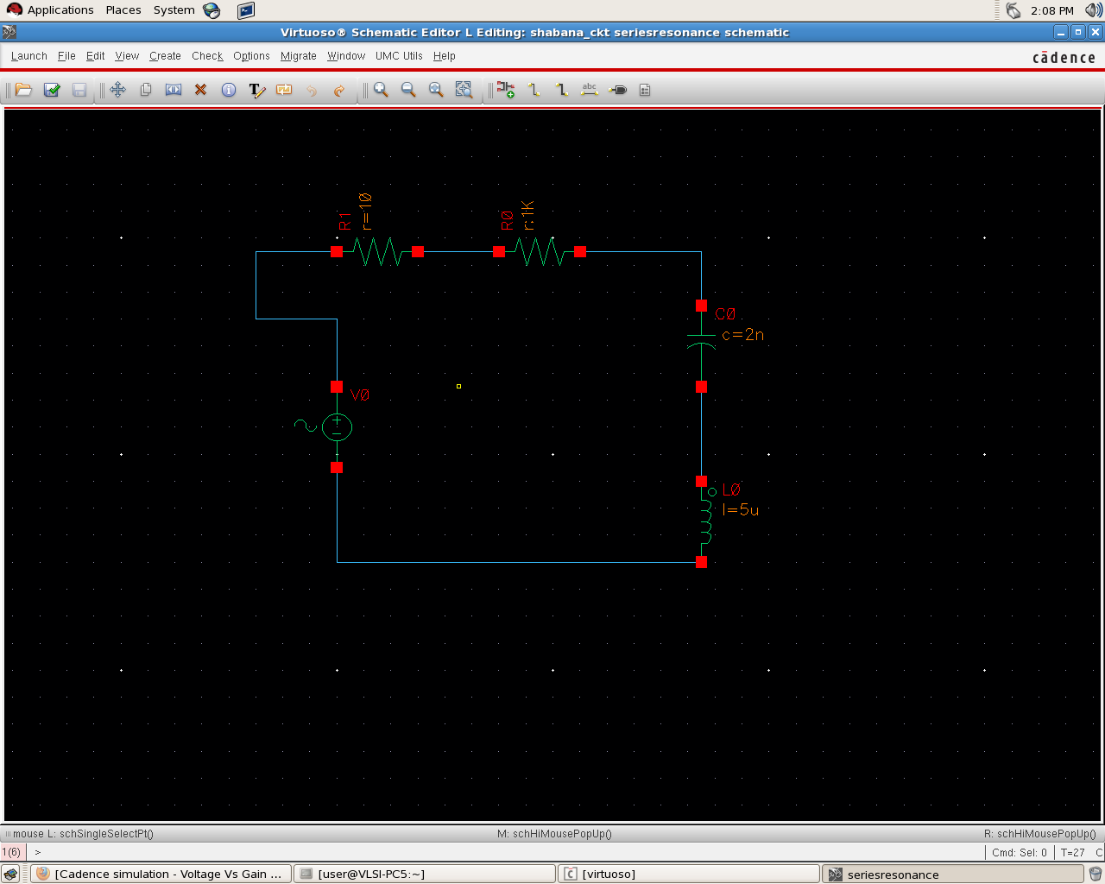The image size is (1105, 884).
Task: Click the Create Instance icon
Action: pos(506,90)
